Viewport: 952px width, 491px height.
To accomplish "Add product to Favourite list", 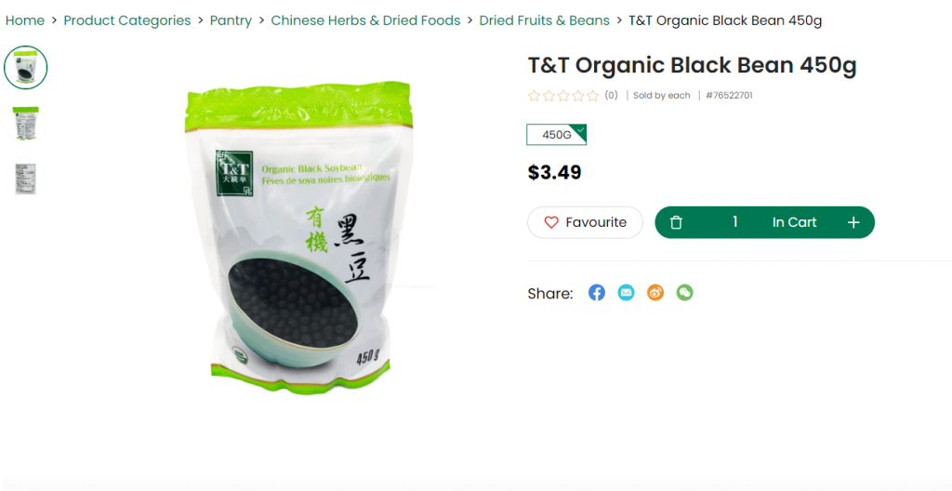I will click(x=586, y=222).
